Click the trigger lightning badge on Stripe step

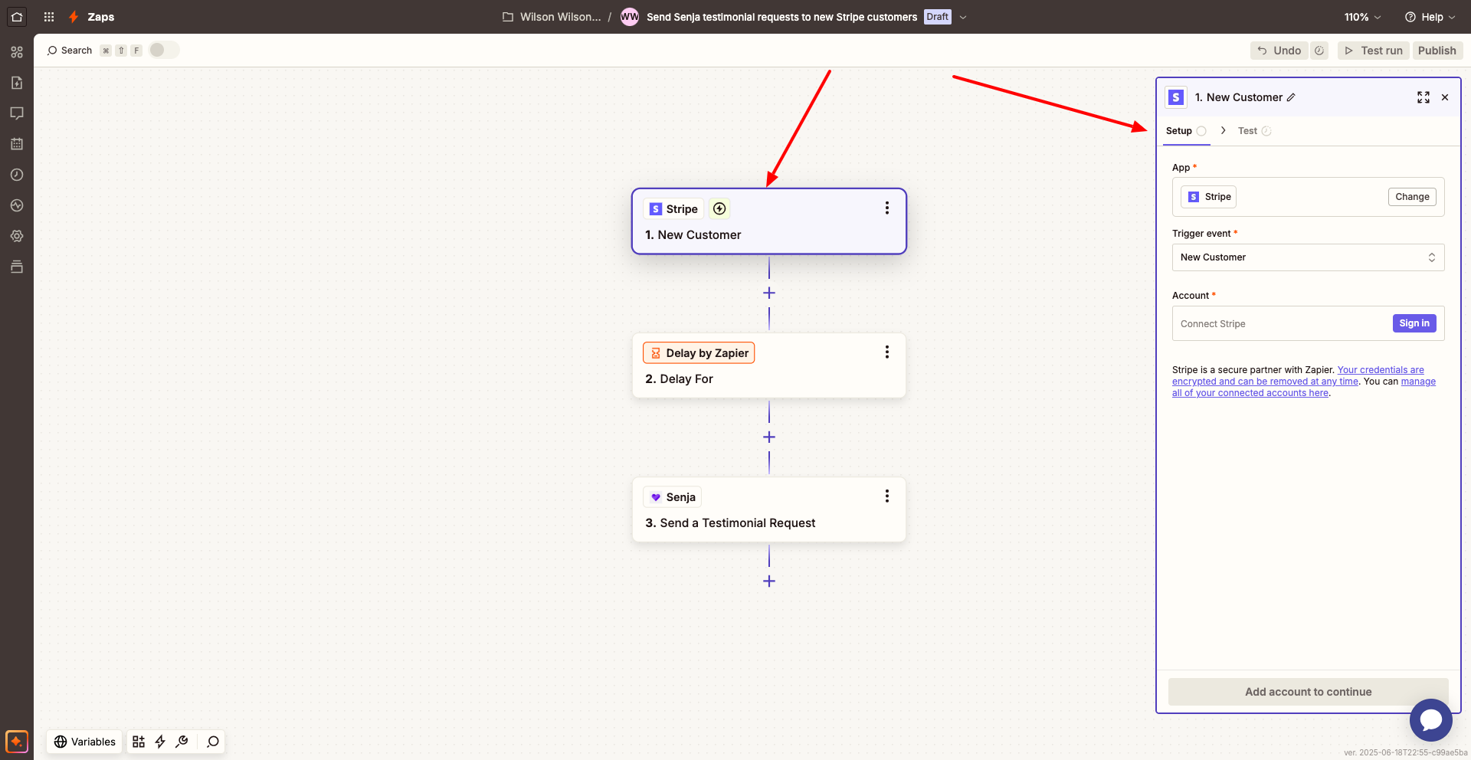(719, 208)
